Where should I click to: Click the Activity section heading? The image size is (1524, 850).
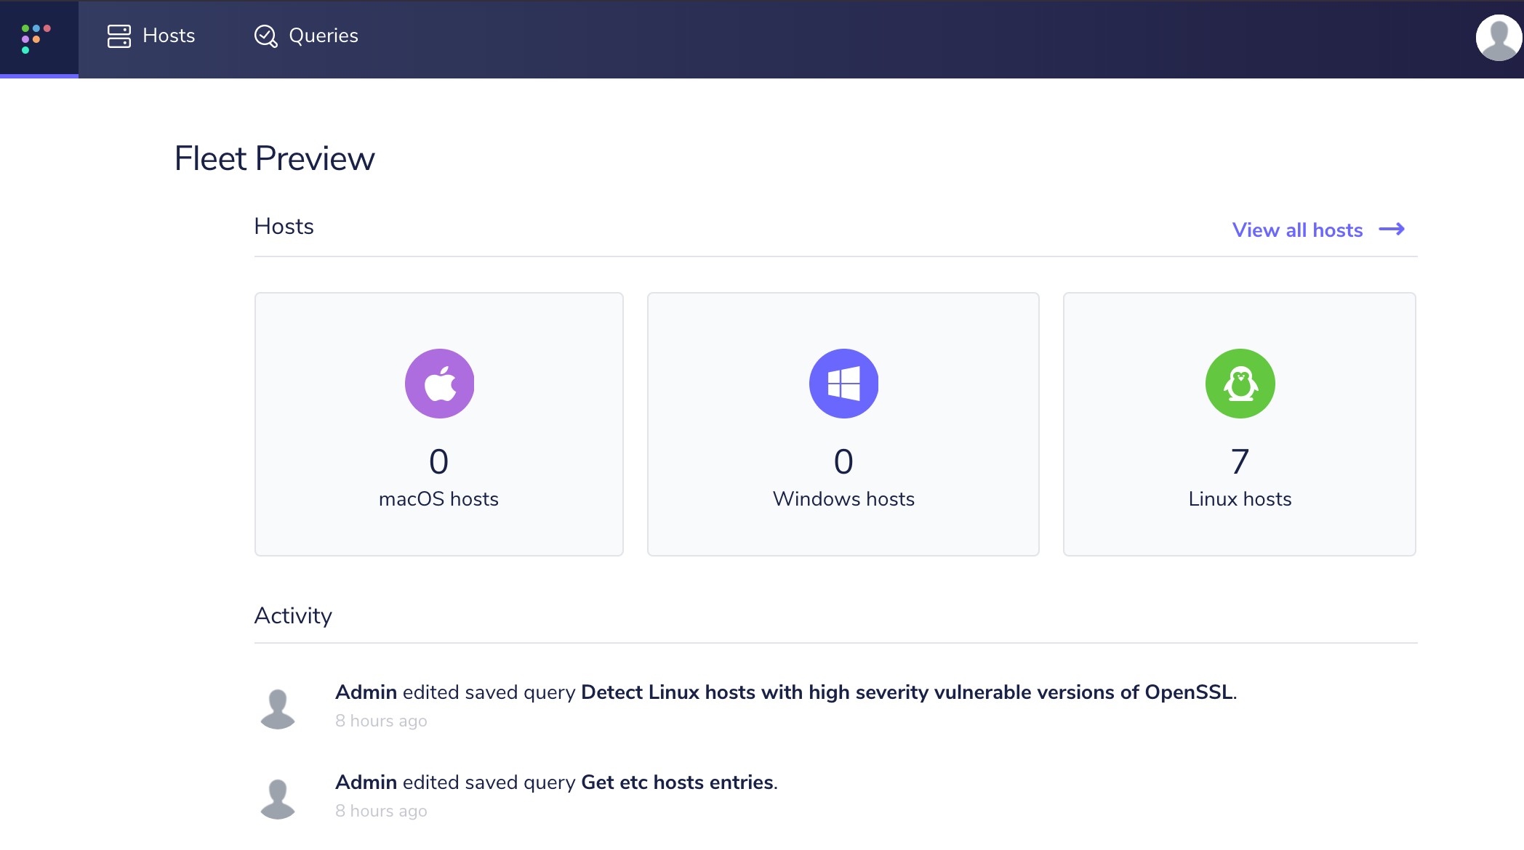[293, 615]
